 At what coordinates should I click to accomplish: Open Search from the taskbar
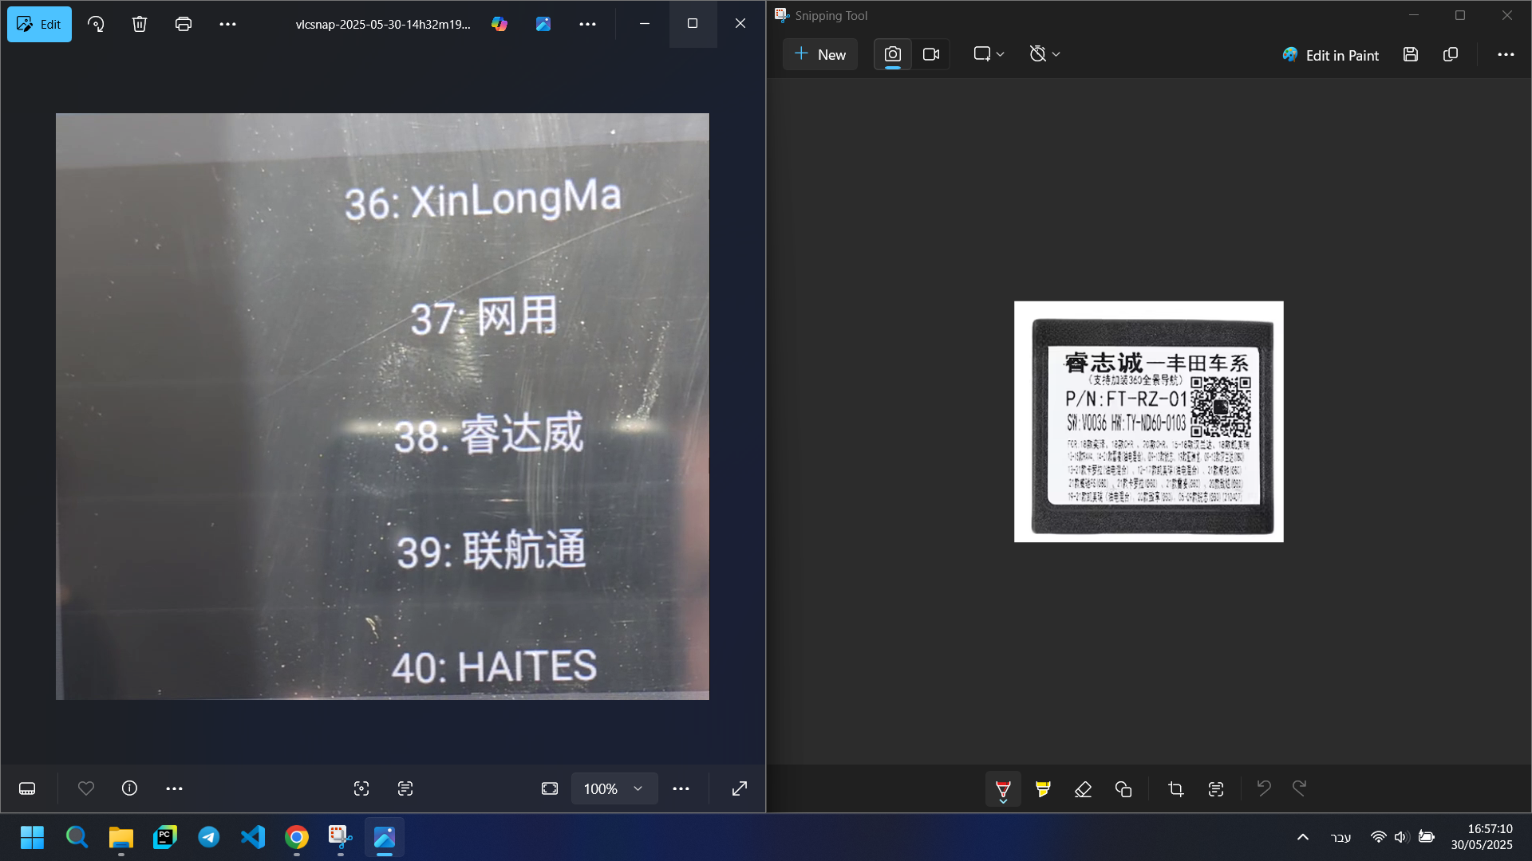pos(77,837)
